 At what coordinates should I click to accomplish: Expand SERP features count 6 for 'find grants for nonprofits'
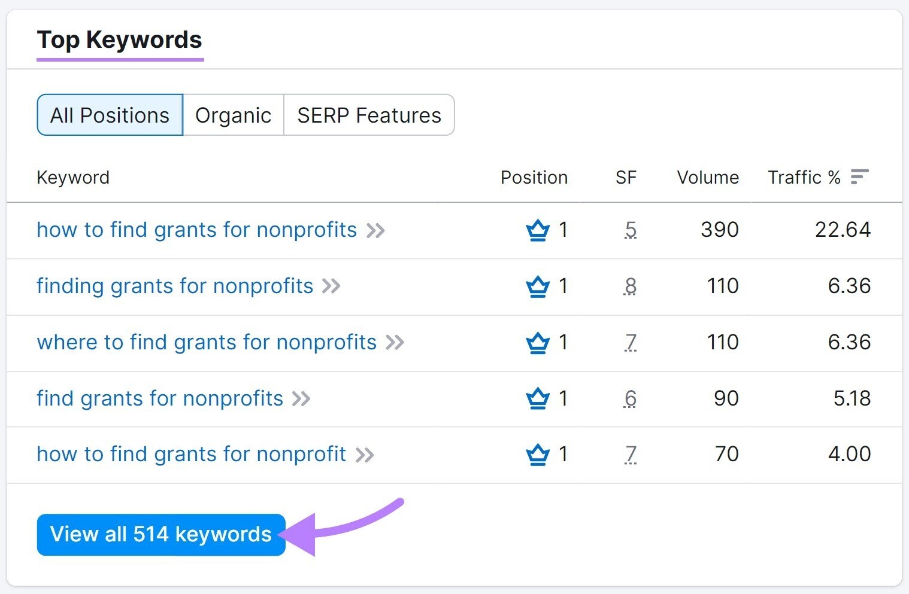631,398
